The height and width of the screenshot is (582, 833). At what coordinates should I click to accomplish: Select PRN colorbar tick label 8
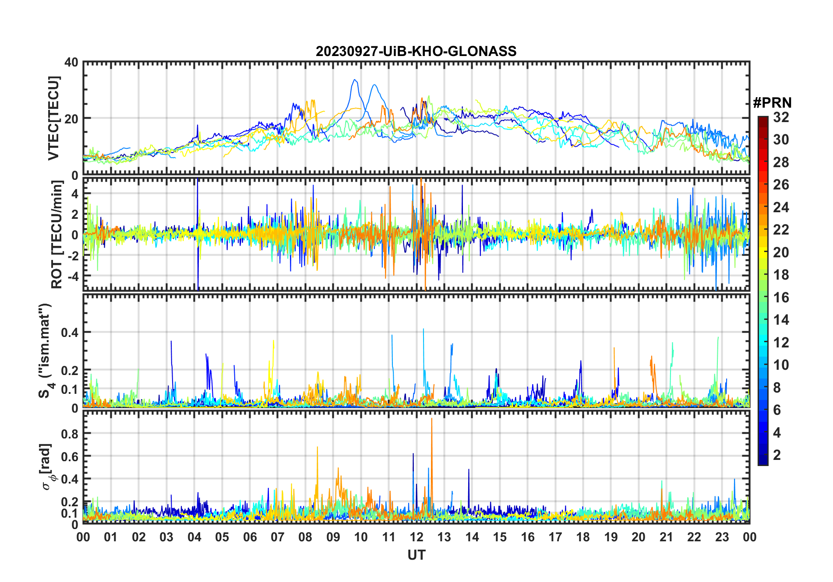pos(777,388)
